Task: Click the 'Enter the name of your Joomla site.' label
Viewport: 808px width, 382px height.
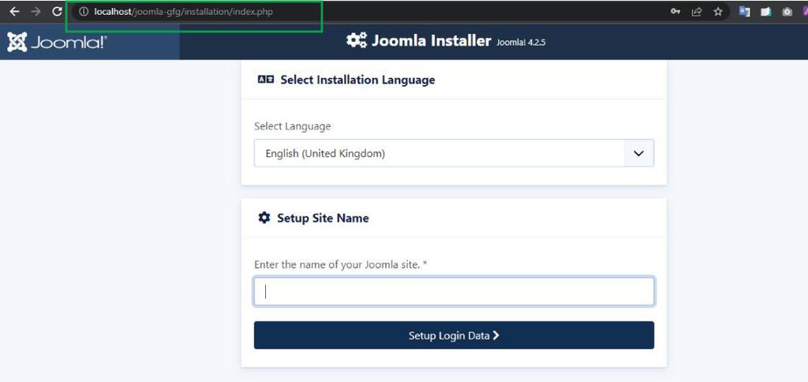Action: [x=341, y=264]
